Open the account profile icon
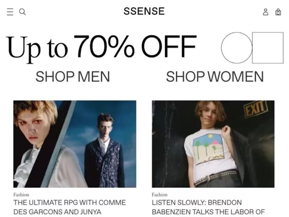289x217 pixels. point(265,12)
